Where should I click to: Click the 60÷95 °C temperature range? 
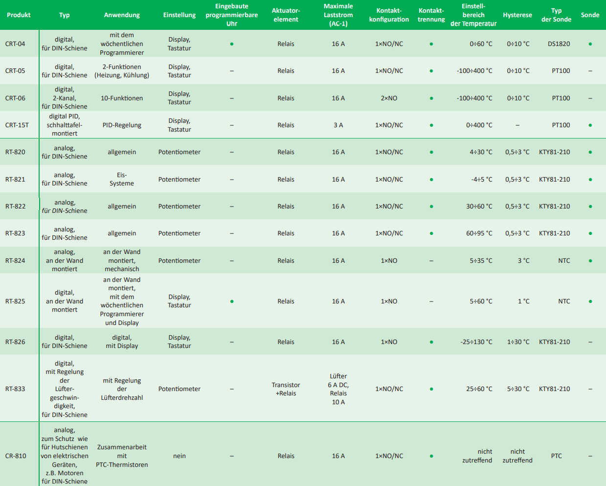click(x=479, y=233)
